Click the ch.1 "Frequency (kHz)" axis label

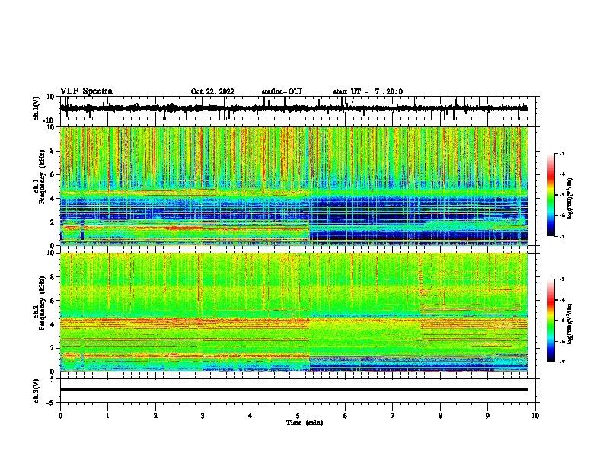click(42, 177)
